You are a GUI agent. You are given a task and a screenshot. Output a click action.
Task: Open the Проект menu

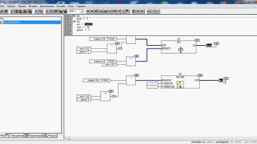click(22, 6)
